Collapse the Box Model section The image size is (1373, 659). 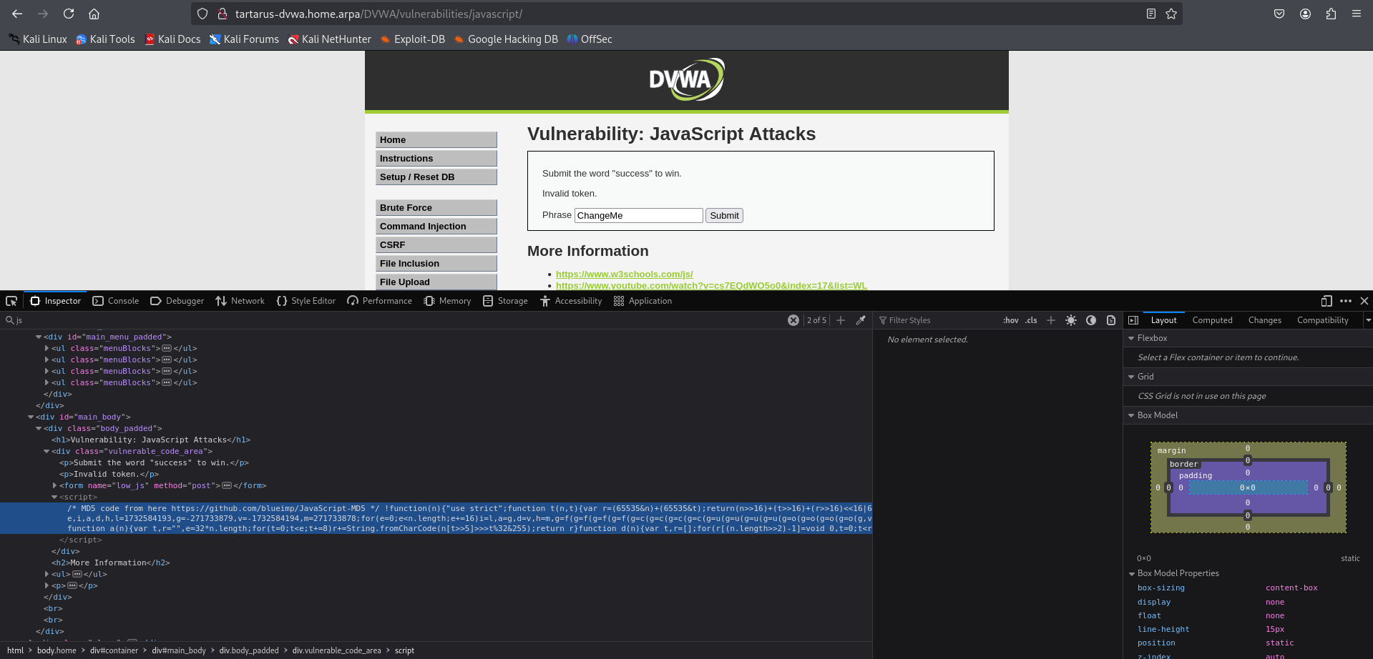pos(1131,415)
